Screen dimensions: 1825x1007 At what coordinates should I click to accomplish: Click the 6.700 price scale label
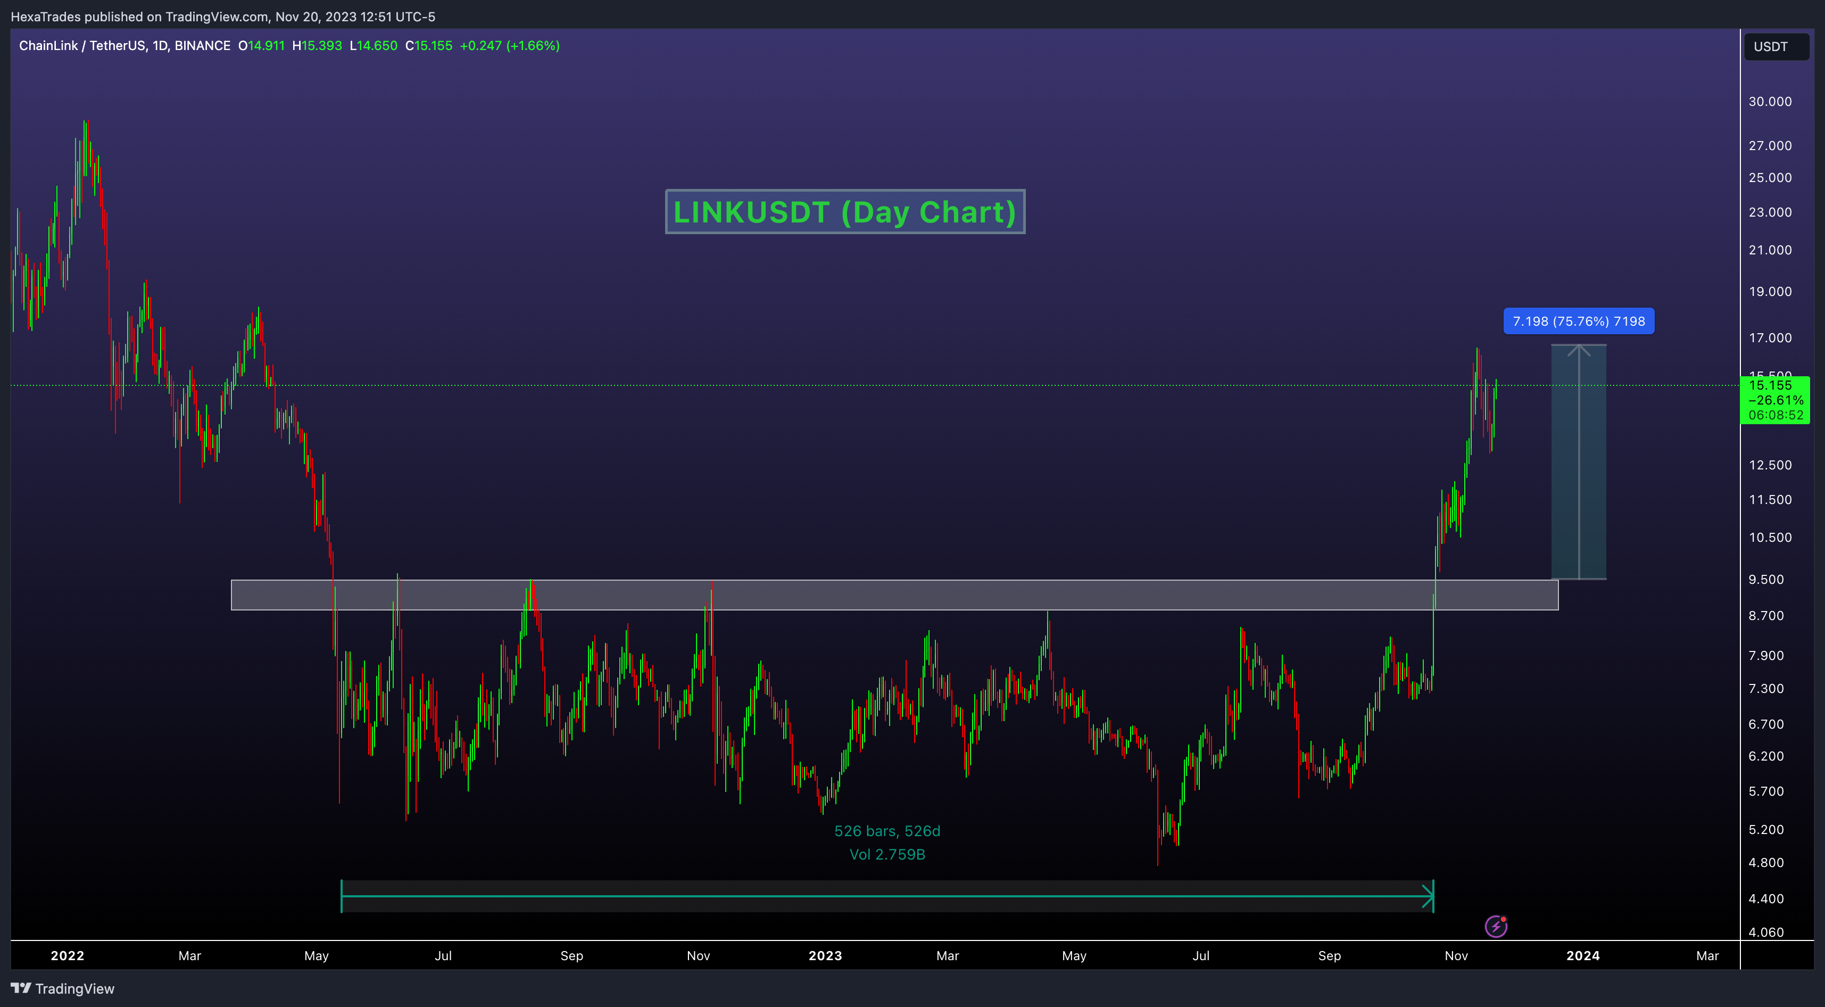coord(1766,723)
